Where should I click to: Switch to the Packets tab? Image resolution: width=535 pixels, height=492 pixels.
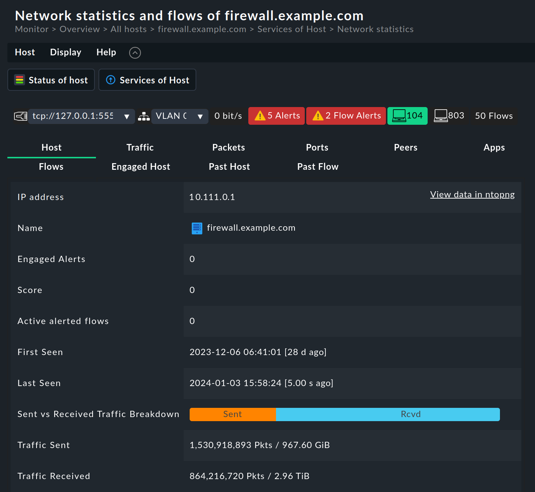(x=228, y=147)
